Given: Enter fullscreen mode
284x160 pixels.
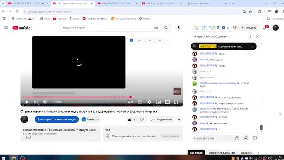Looking at the screenshot, I should click(x=176, y=102).
